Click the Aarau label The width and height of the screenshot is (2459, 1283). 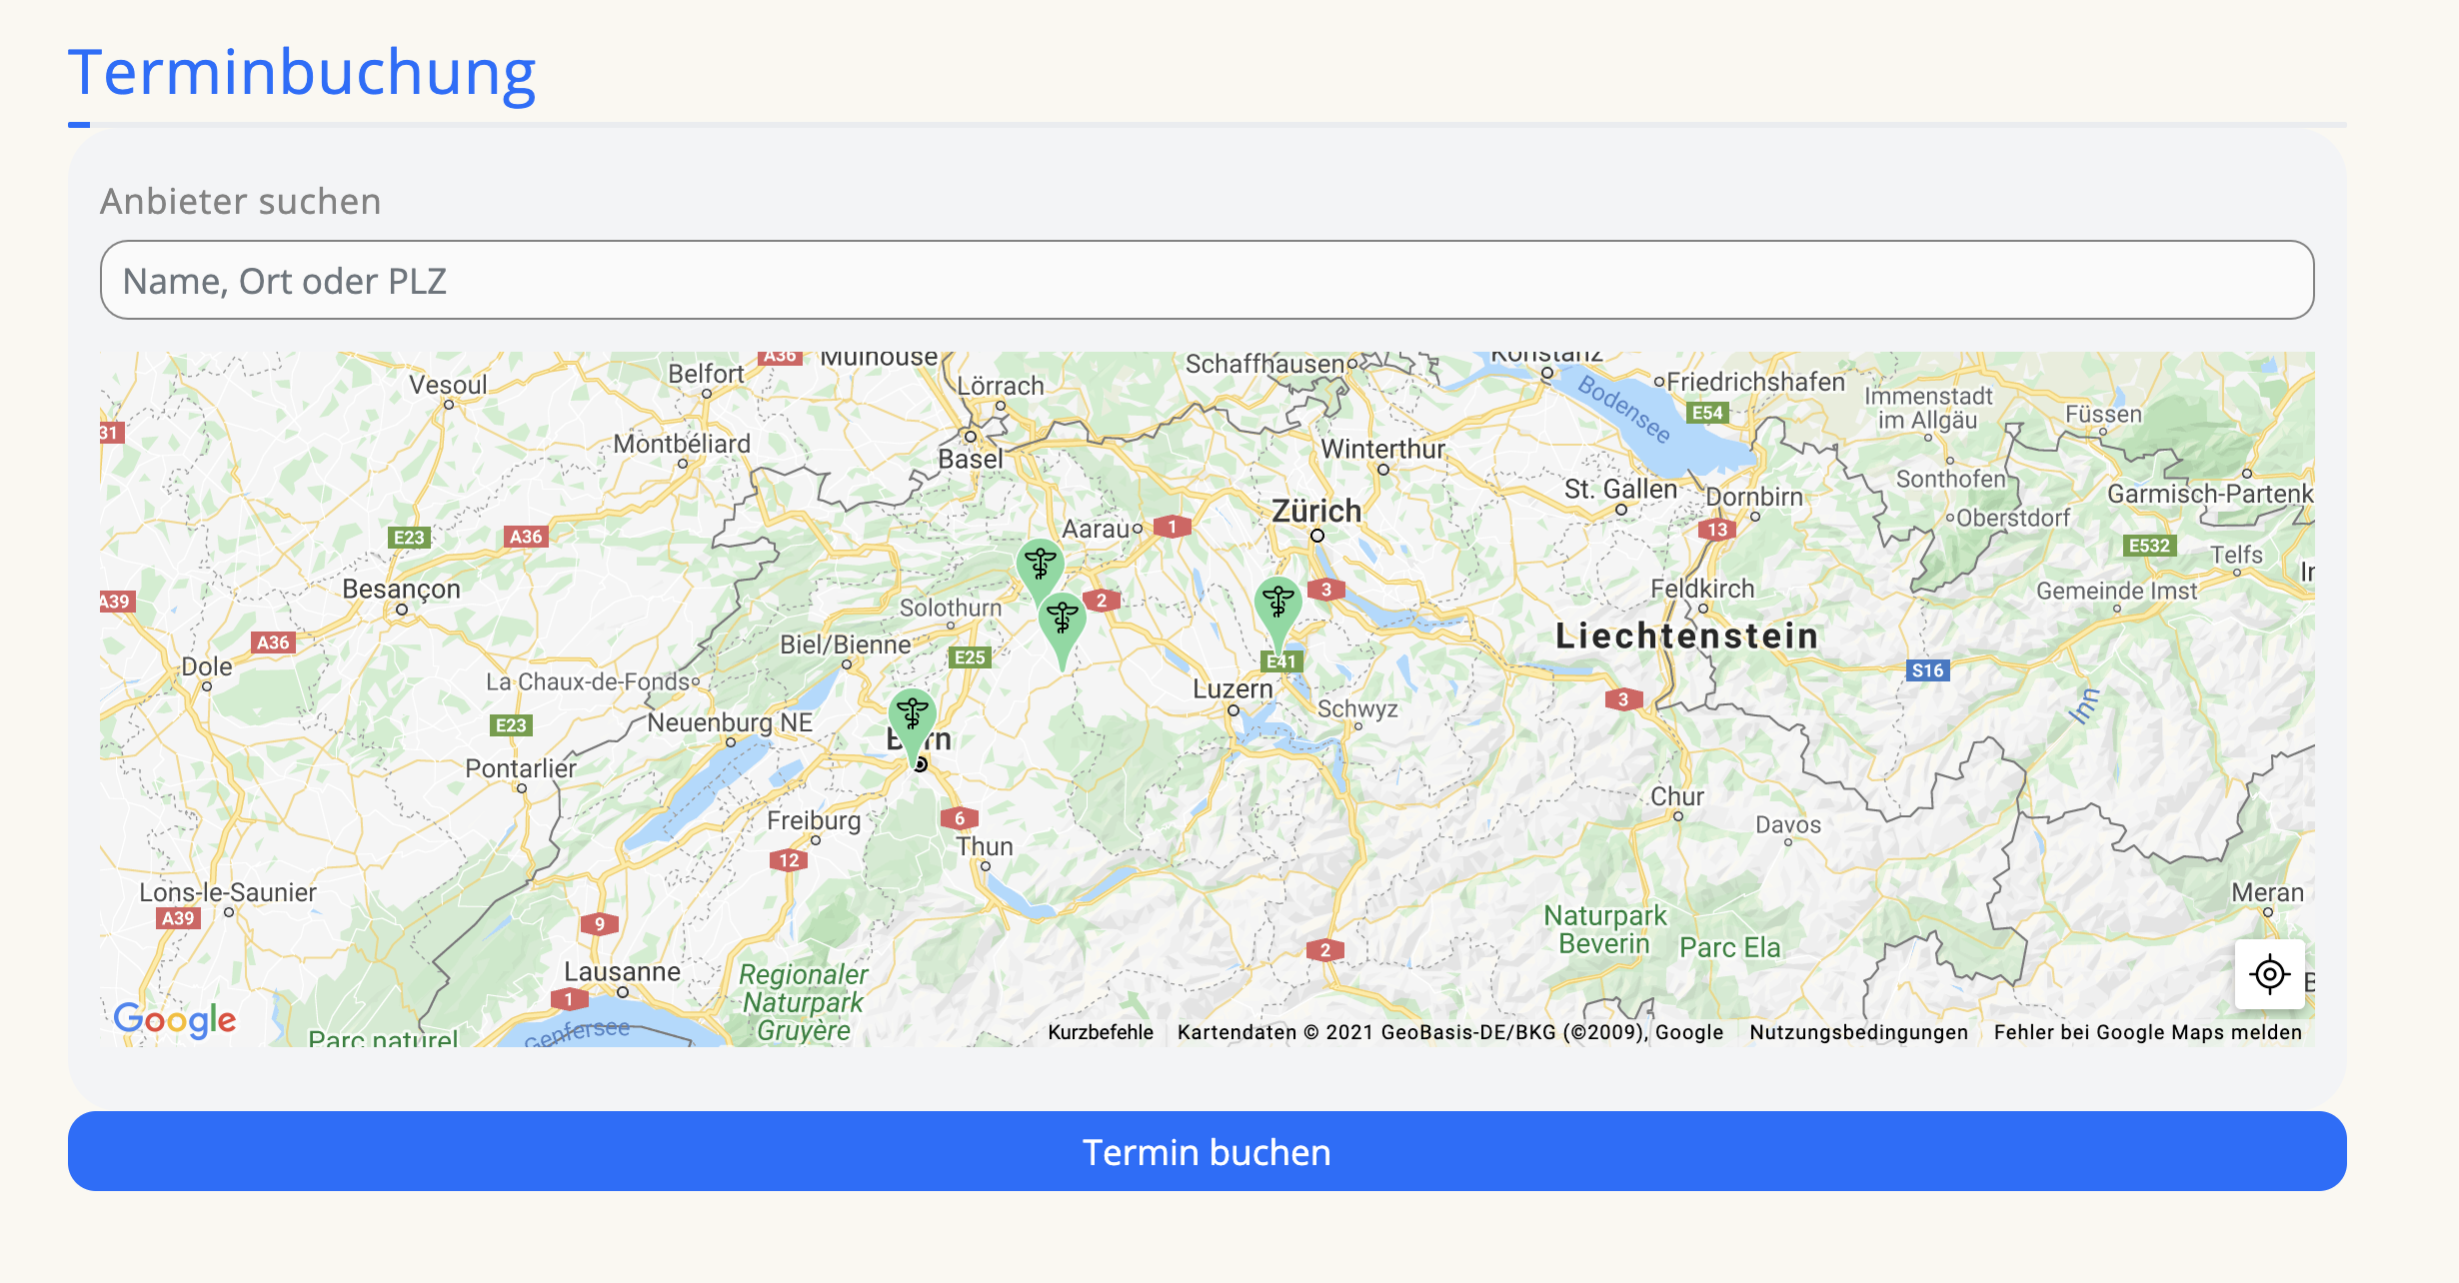pos(1096,529)
